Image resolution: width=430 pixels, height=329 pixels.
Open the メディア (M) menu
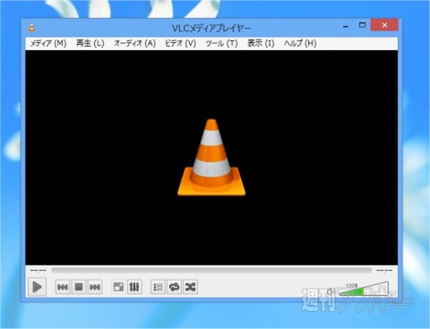coord(48,43)
